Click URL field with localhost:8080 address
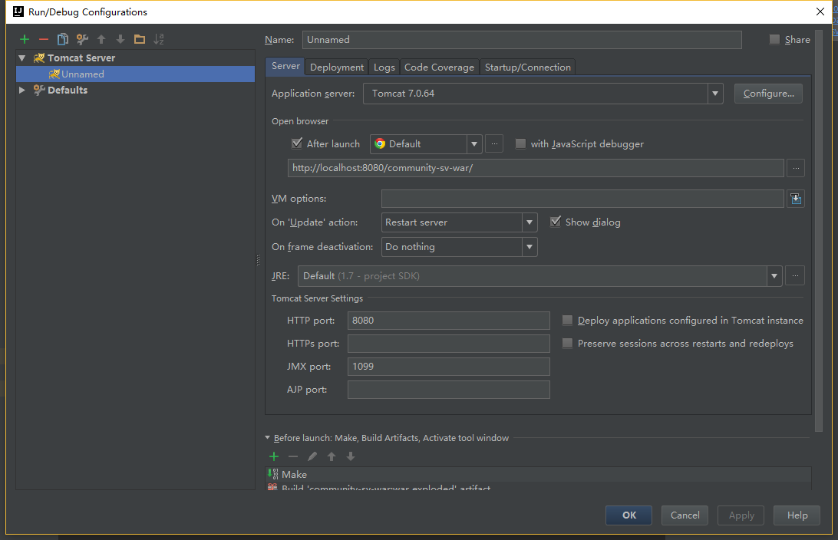The height and width of the screenshot is (540, 838). point(536,168)
